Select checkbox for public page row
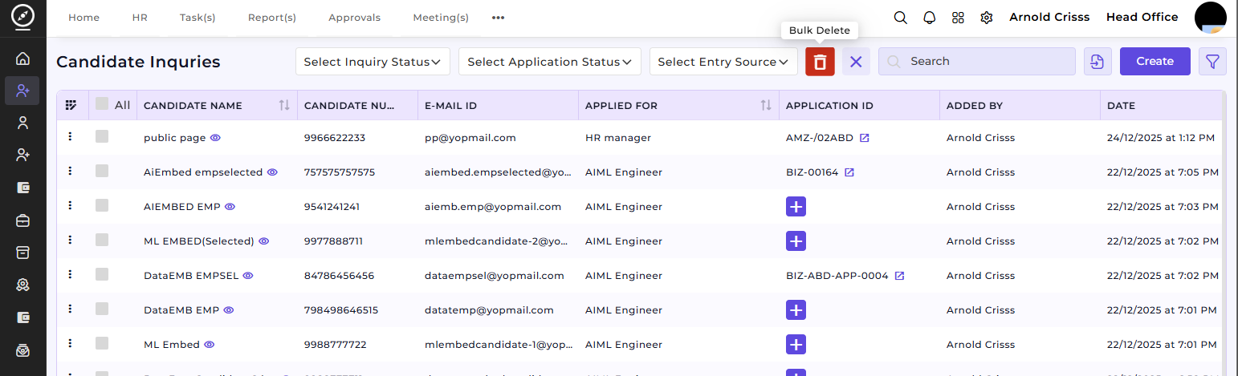Image resolution: width=1238 pixels, height=376 pixels. pos(101,136)
